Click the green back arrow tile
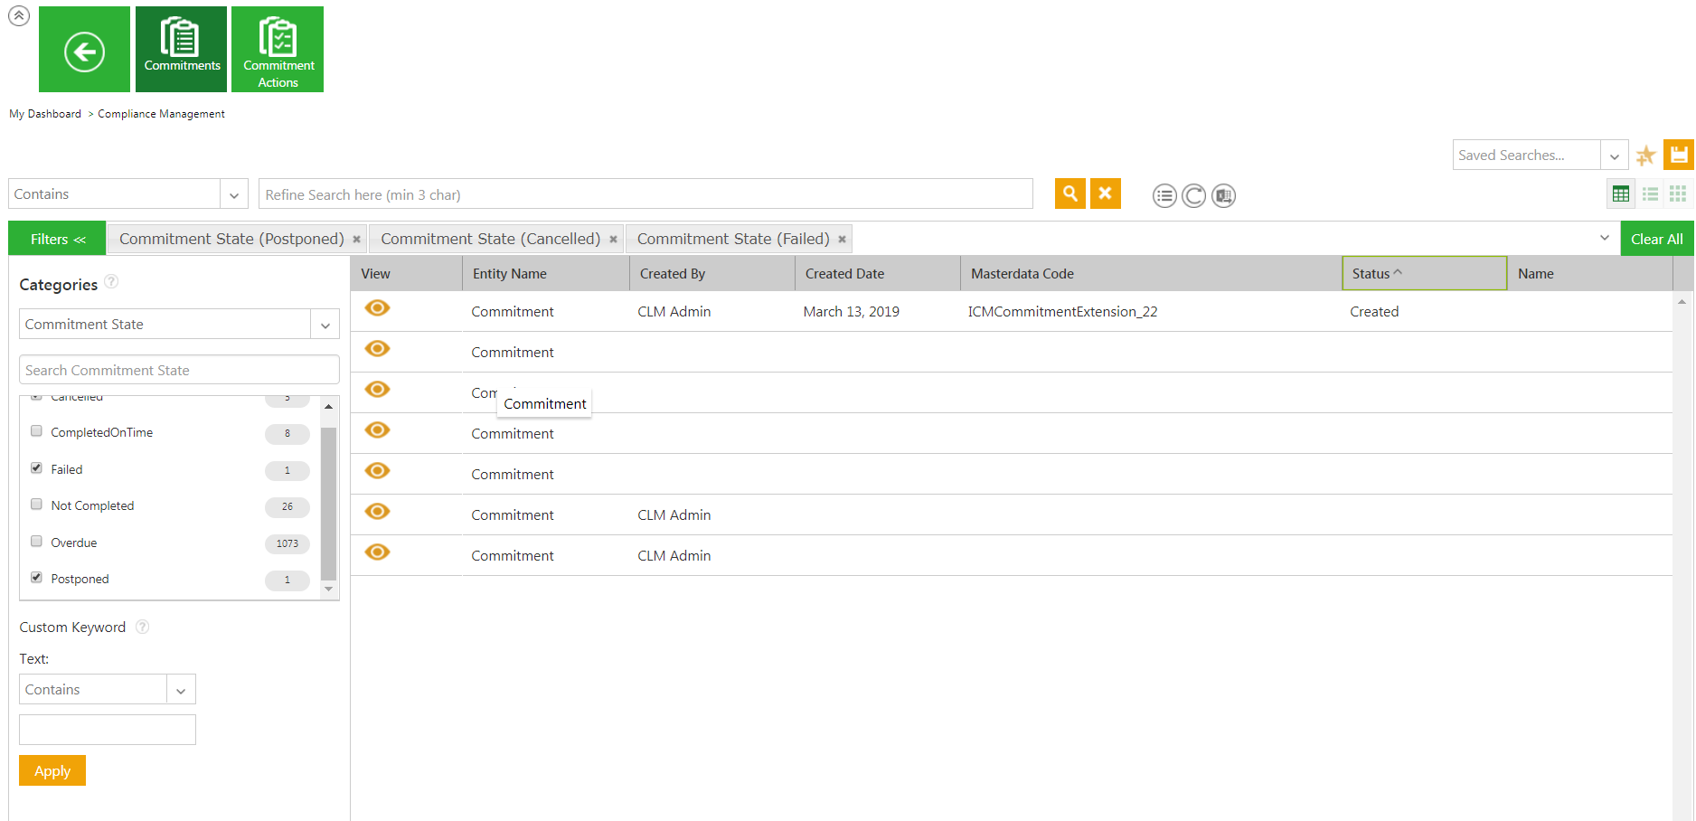 (84, 50)
